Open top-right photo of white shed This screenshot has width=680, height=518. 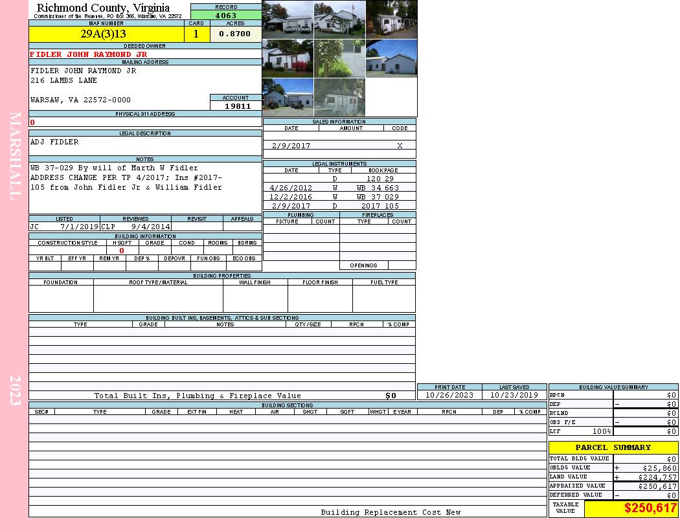(x=391, y=19)
